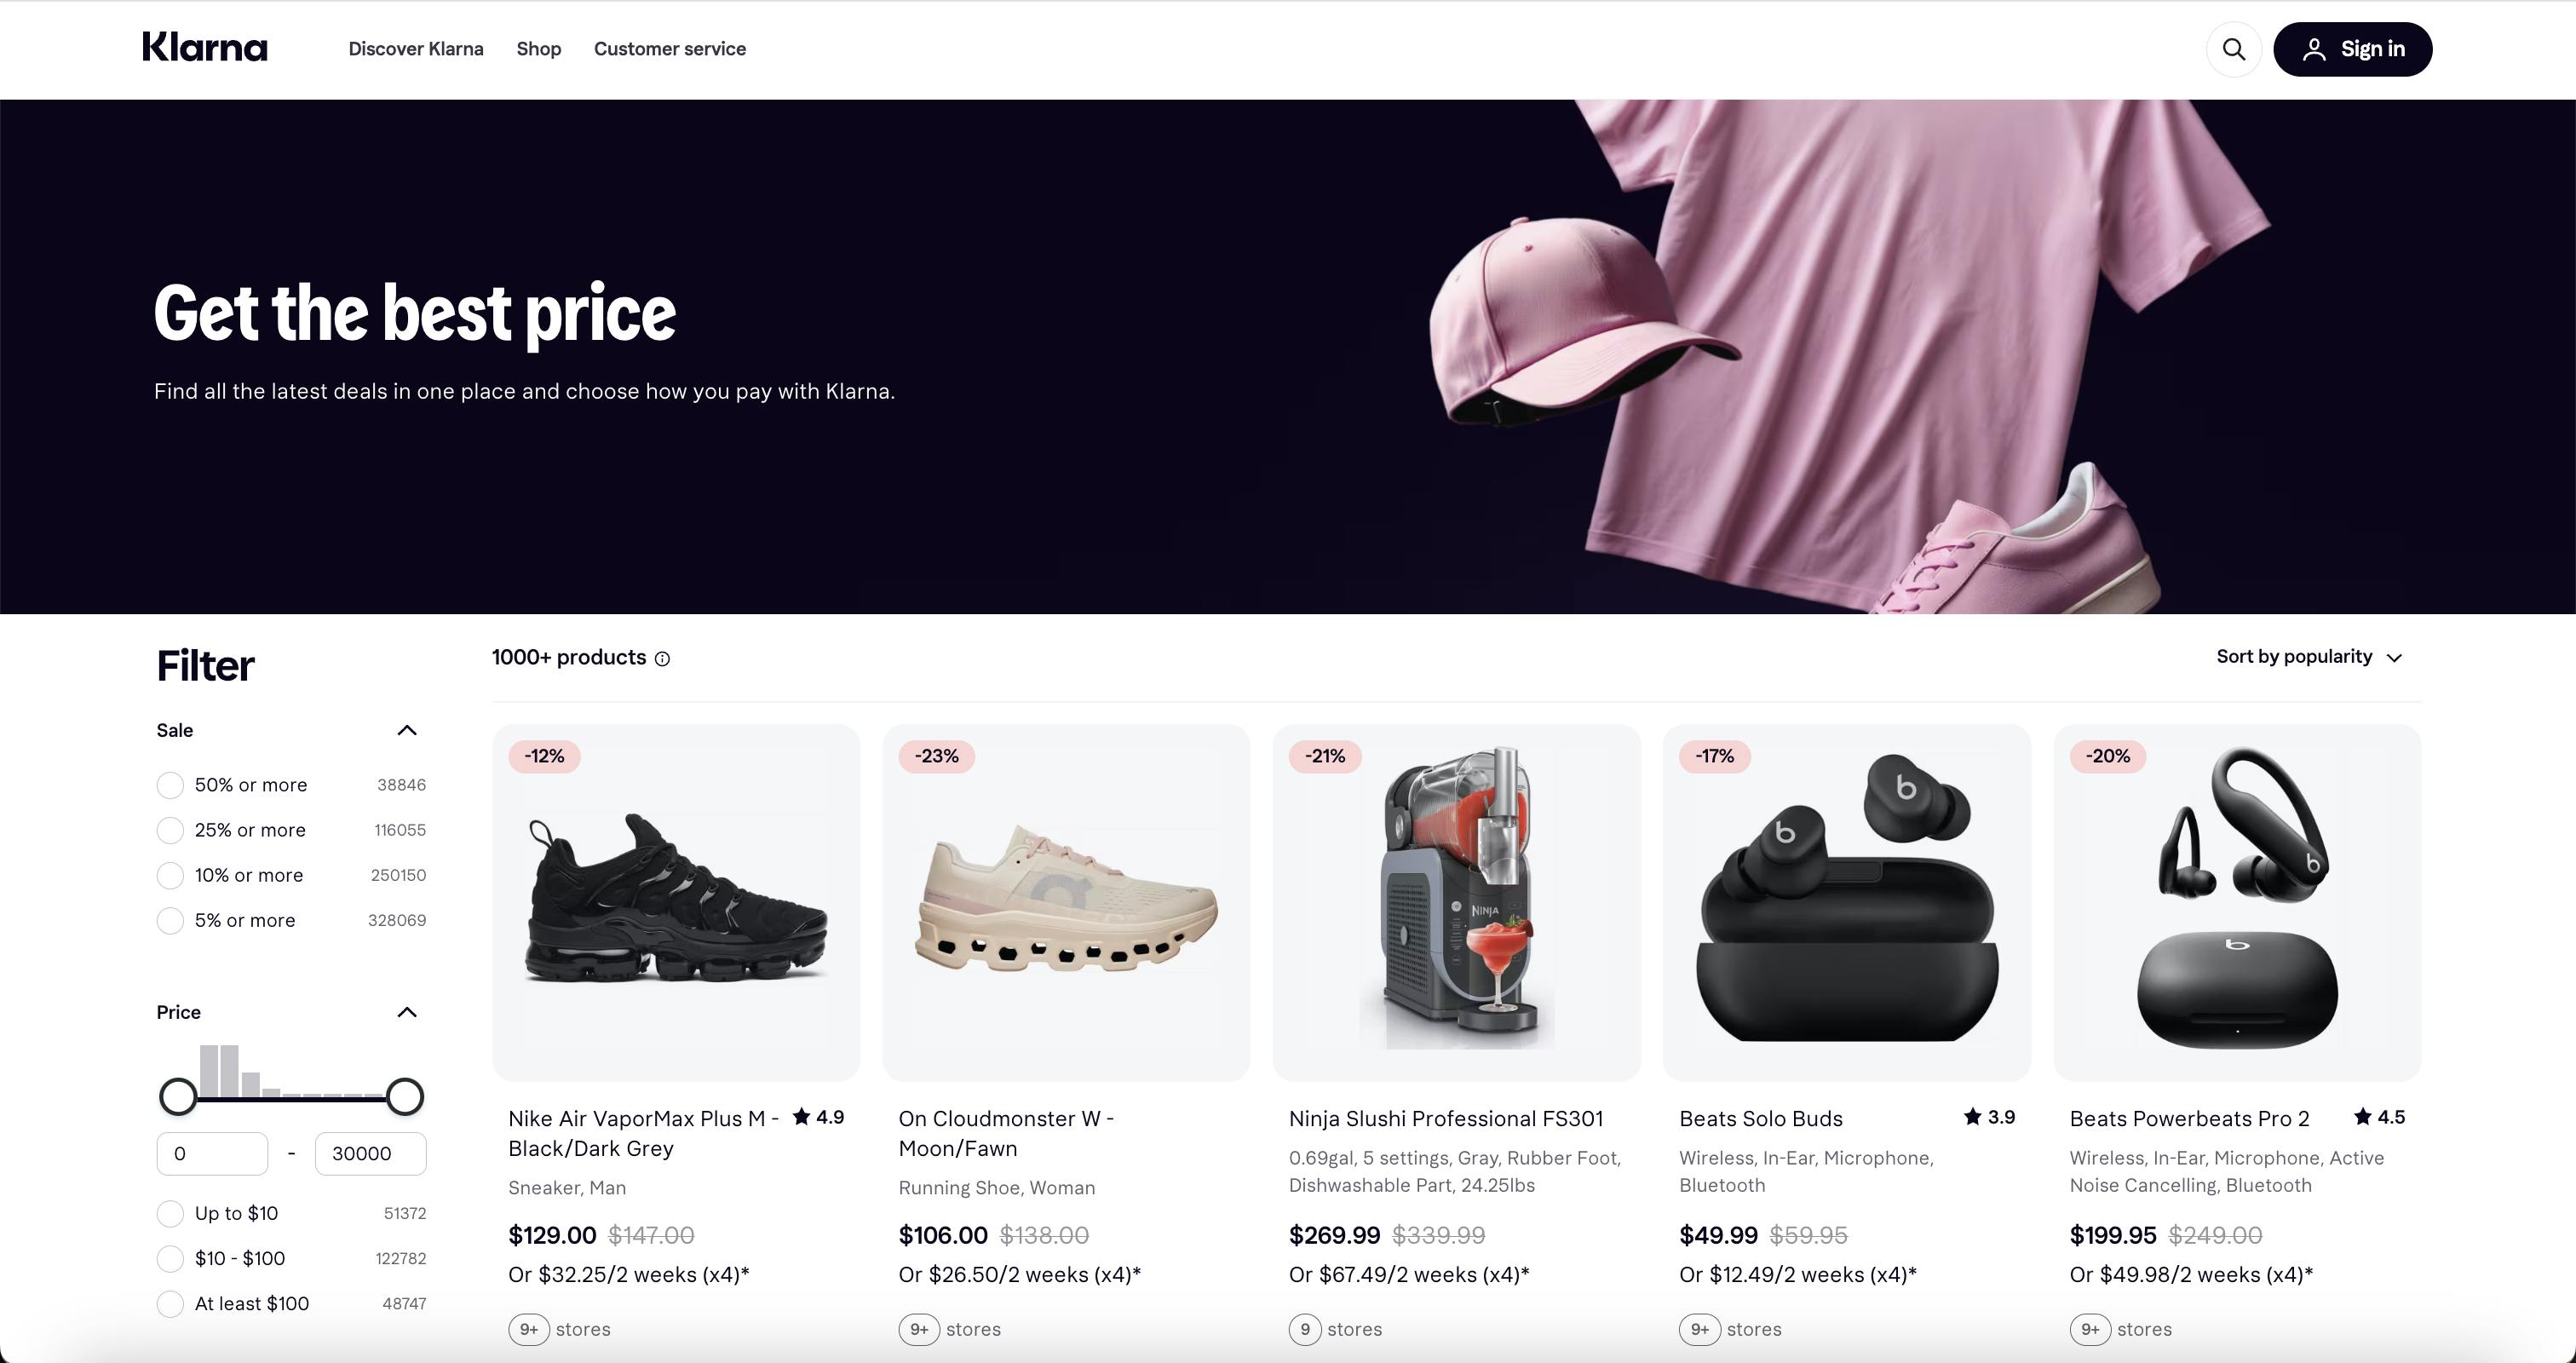
Task: Click the maximum price field showing 30000
Action: 370,1153
